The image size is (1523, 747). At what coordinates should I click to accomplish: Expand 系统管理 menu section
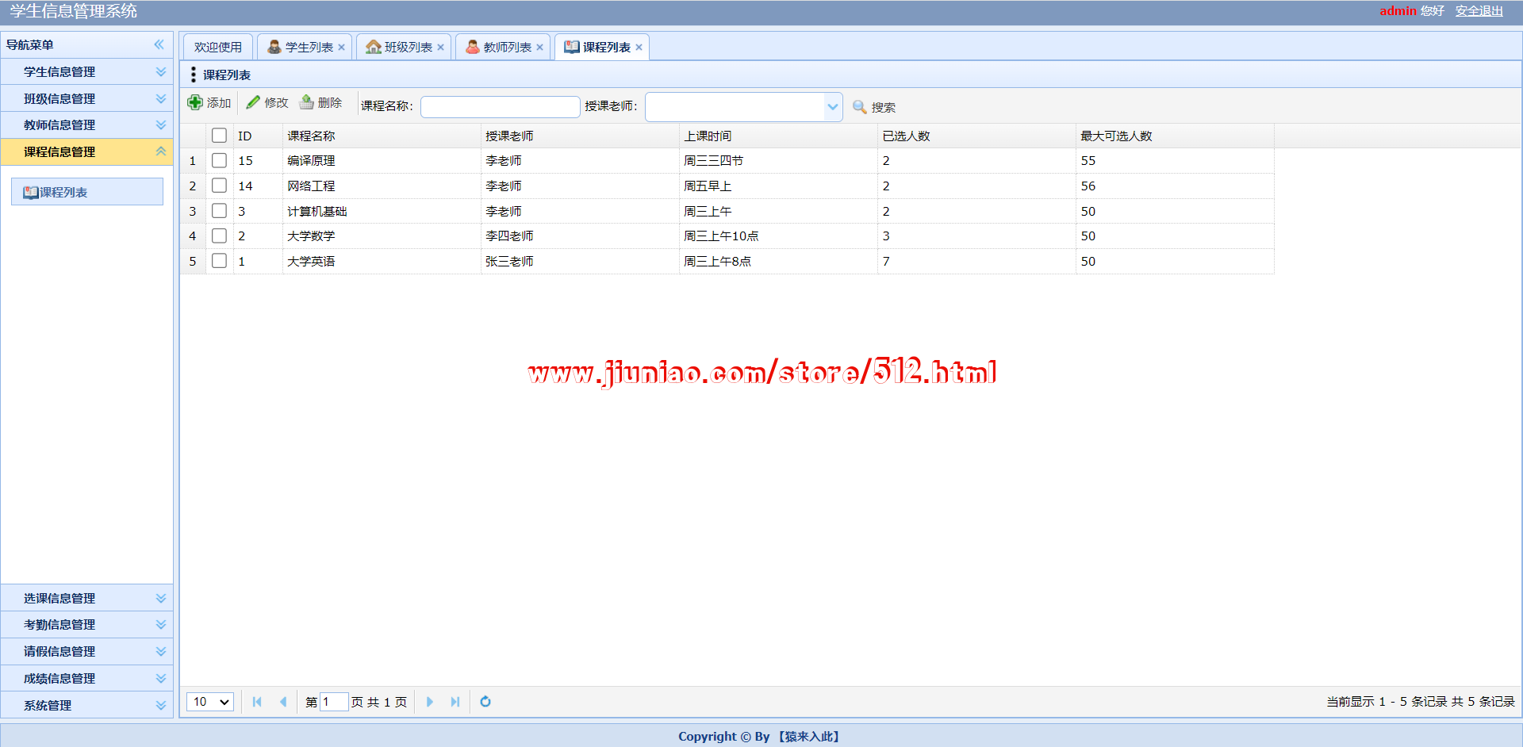tap(161, 705)
